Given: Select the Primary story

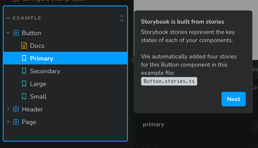Looking at the screenshot, I should 65,58.
